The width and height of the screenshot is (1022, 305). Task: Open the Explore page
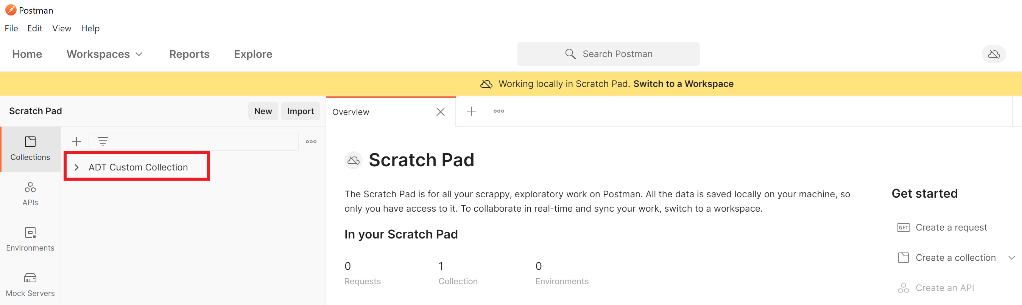tap(253, 54)
